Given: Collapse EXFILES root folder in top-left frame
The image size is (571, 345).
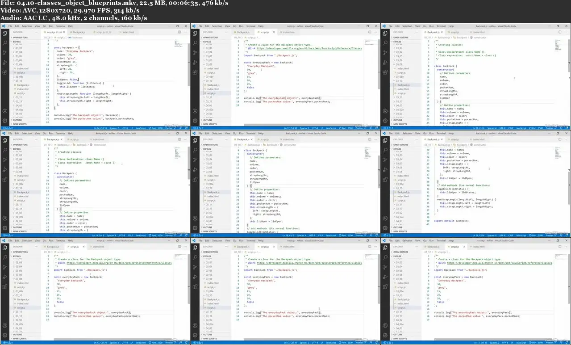Looking at the screenshot, I should click(x=16, y=42).
